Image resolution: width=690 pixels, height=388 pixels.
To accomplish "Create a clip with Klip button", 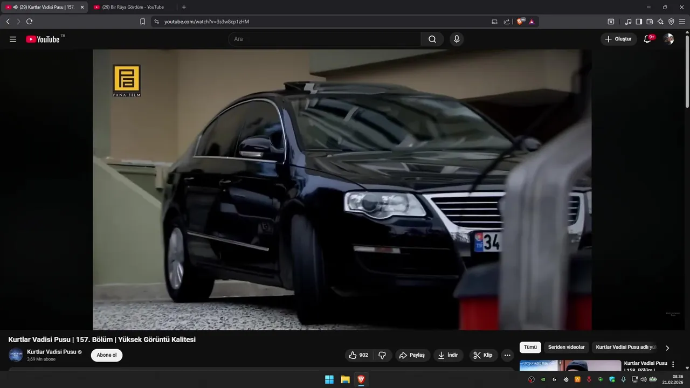I will 483,355.
